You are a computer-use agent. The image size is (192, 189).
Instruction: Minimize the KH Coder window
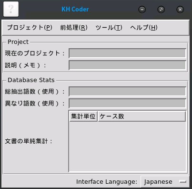coord(142,10)
